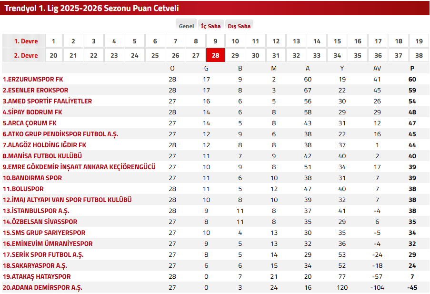This screenshot has height=294, width=430.
Task: Switch to the İç Saha tab
Action: pyautogui.click(x=210, y=26)
